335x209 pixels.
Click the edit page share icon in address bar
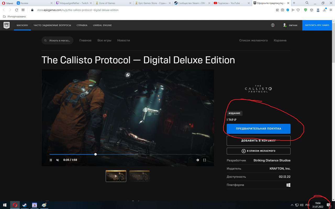[x=277, y=10]
